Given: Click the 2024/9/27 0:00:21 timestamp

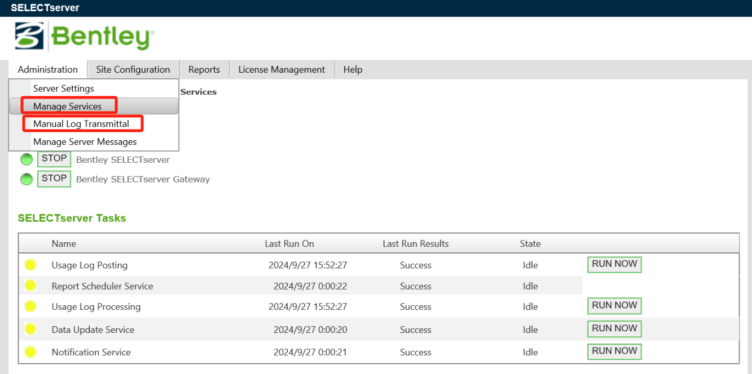Looking at the screenshot, I should (x=310, y=353).
